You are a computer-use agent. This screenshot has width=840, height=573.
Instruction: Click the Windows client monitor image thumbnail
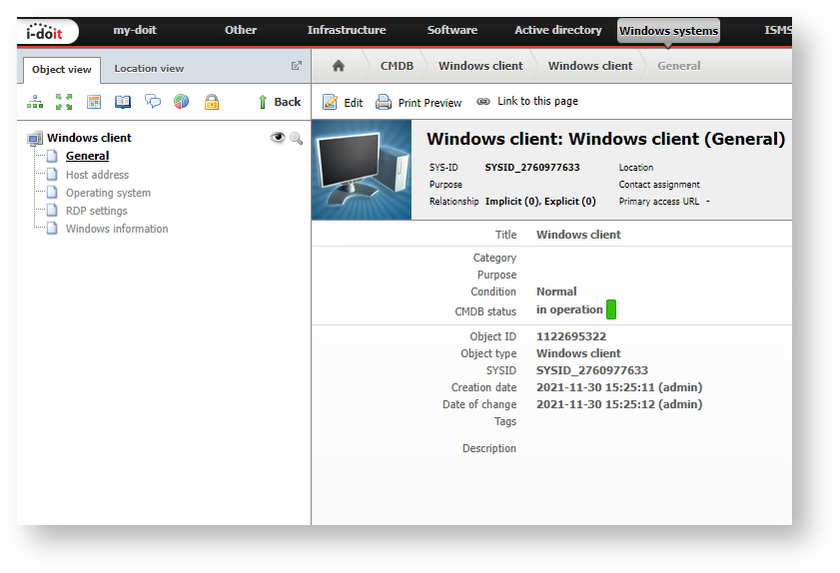[x=362, y=170]
